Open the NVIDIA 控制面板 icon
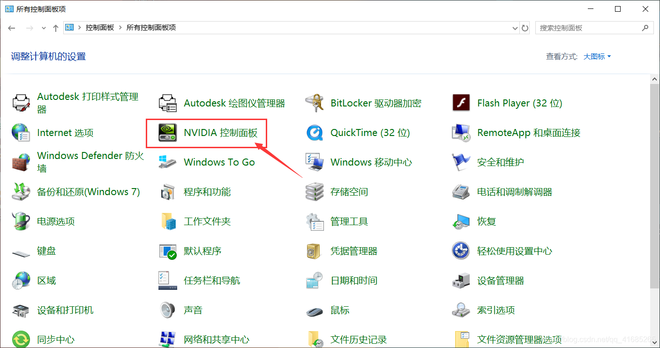This screenshot has width=660, height=348. pyautogui.click(x=167, y=133)
